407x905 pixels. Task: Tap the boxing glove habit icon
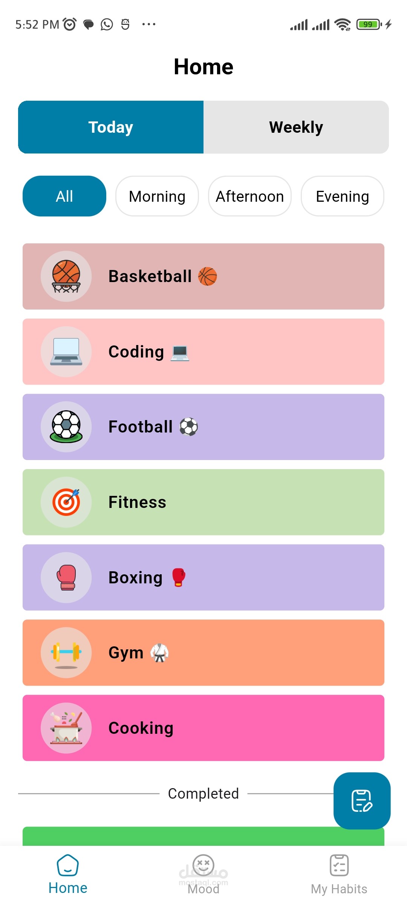66,577
